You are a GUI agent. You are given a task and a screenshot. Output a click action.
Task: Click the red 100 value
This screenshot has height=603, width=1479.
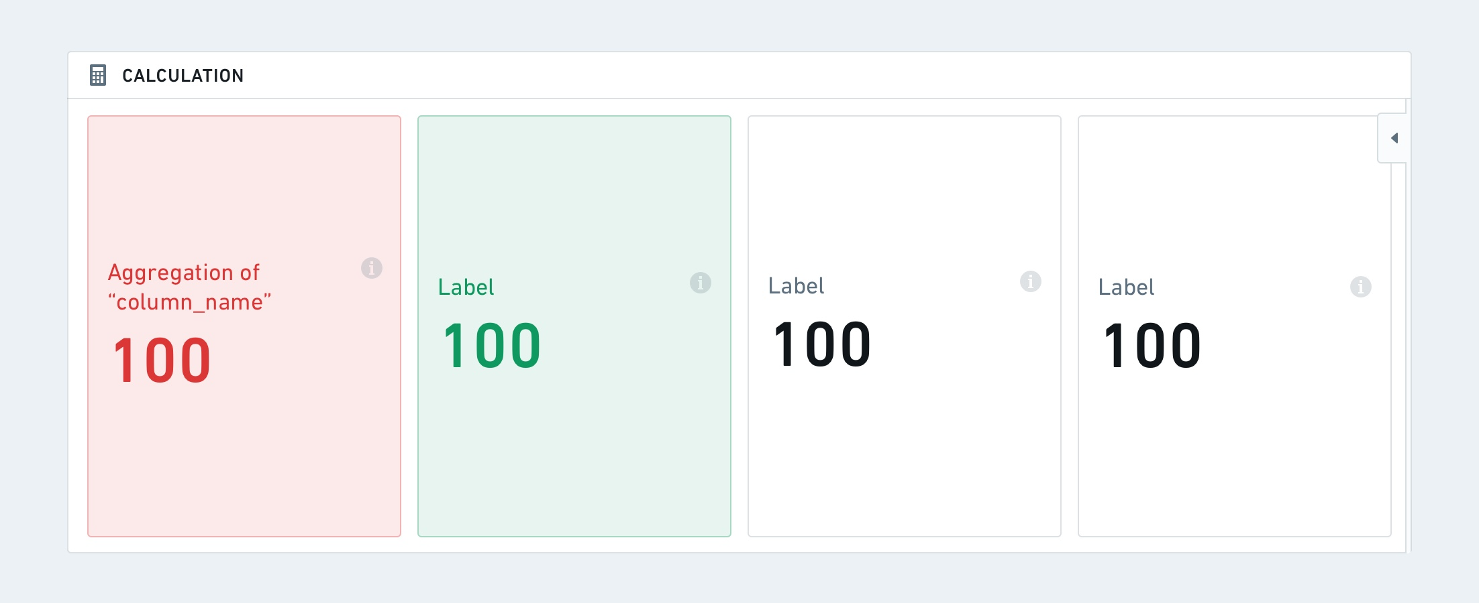162,360
